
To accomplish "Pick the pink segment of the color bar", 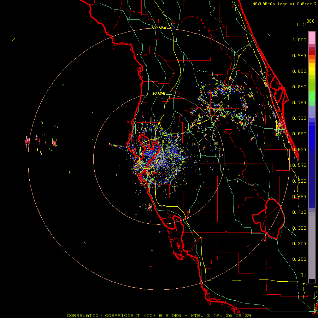I will (312, 38).
